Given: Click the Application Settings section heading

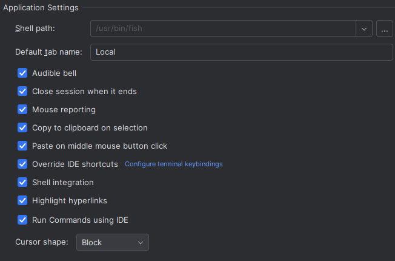Looking at the screenshot, I should tap(41, 7).
